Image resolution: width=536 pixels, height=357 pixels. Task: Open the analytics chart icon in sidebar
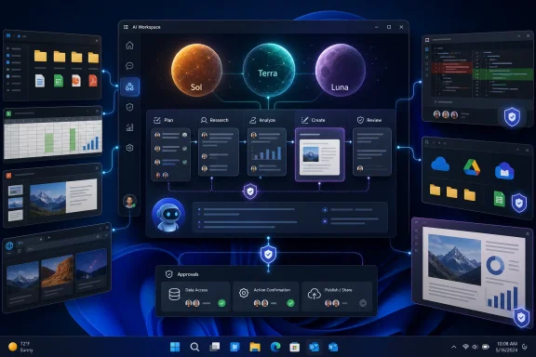[x=129, y=127]
